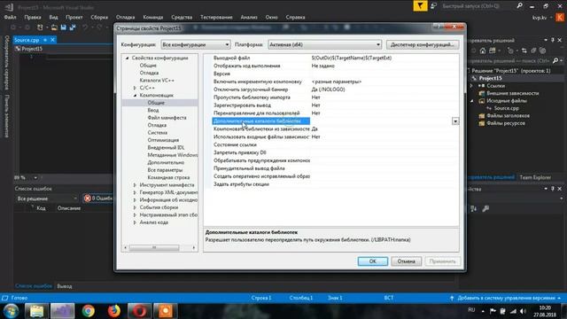Screen dimensions: 567x319
Task: Expand the XML Document Generator node
Action: click(x=136, y=193)
